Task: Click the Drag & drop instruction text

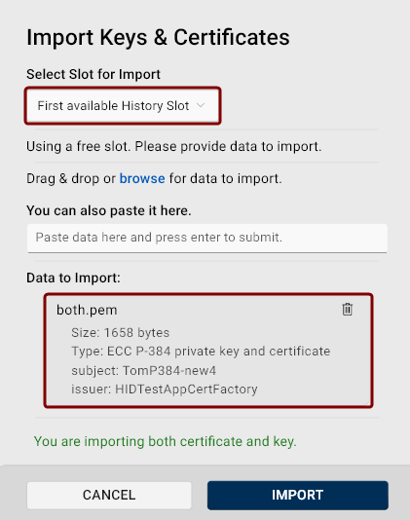Action: (x=154, y=179)
